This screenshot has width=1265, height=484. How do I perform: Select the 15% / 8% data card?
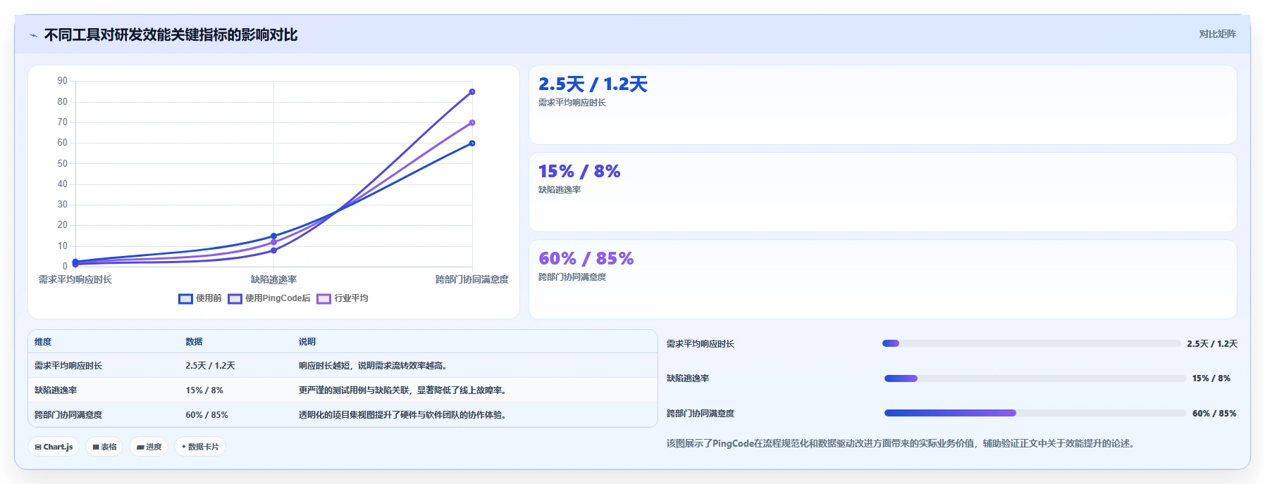[x=882, y=192]
